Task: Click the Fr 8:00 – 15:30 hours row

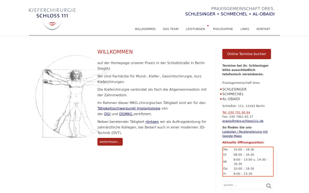Action: (248, 174)
